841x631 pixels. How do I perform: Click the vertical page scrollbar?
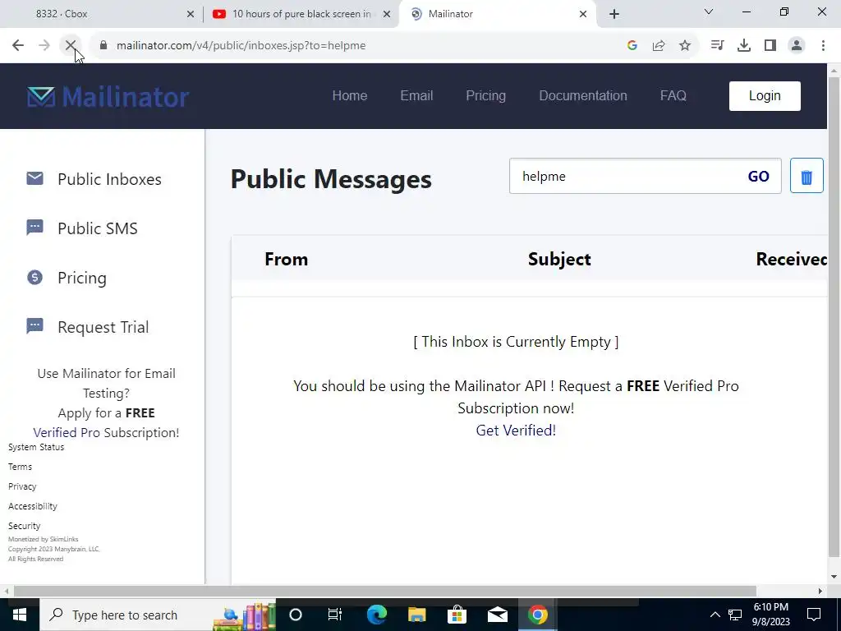point(834,316)
